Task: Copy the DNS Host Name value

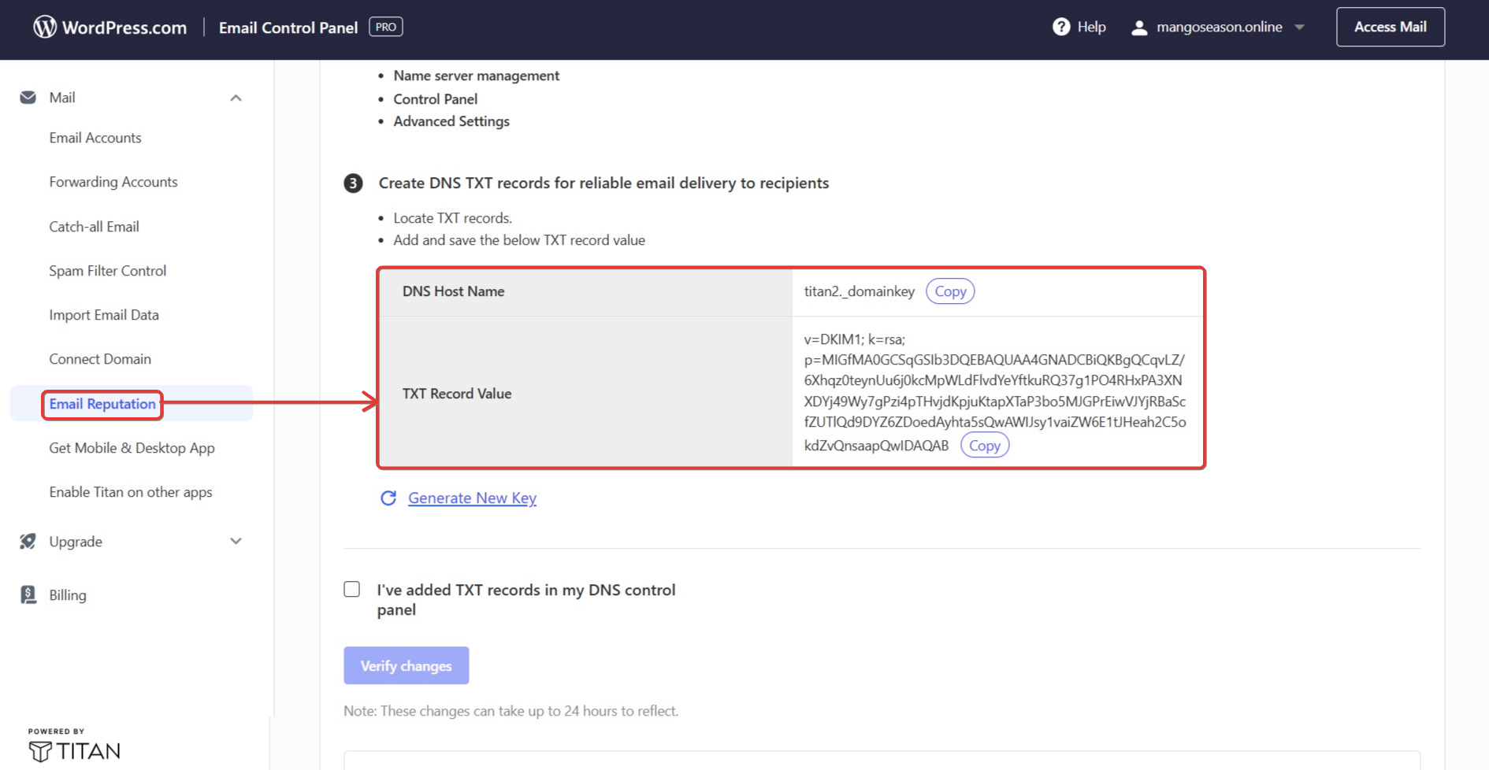Action: (x=950, y=291)
